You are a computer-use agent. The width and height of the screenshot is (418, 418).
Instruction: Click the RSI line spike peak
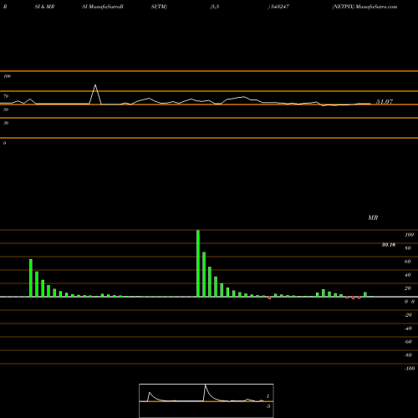pos(95,85)
